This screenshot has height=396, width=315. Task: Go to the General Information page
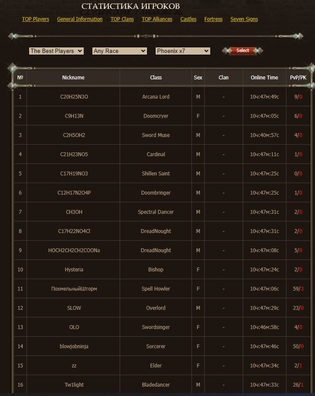pyautogui.click(x=79, y=19)
